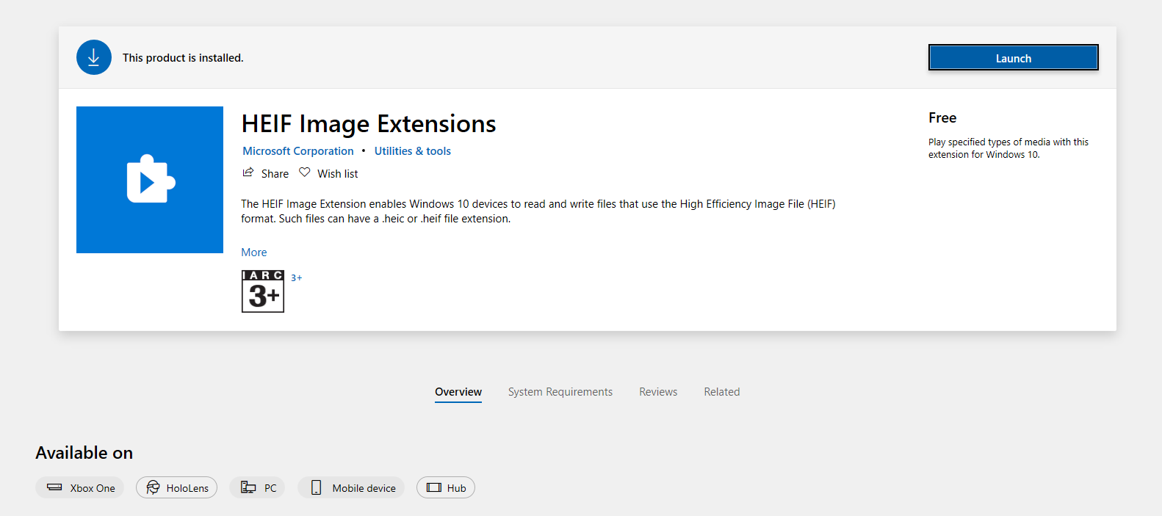The width and height of the screenshot is (1162, 516).
Task: Select the HoloLens platform label
Action: point(187,488)
